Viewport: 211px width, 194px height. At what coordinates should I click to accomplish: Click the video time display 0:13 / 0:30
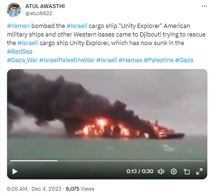click(x=140, y=171)
